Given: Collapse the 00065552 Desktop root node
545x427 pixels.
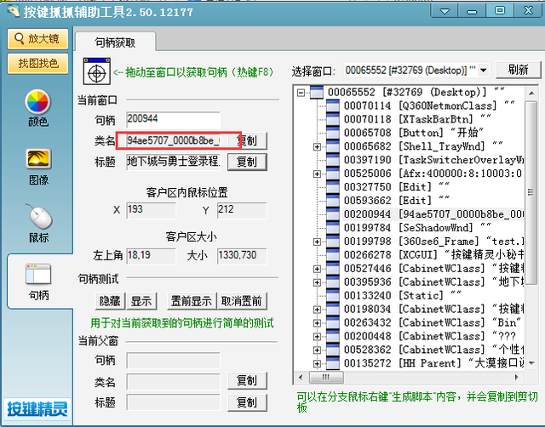Looking at the screenshot, I should click(x=301, y=93).
